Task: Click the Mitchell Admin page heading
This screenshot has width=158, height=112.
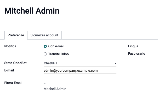Action: tap(32, 11)
